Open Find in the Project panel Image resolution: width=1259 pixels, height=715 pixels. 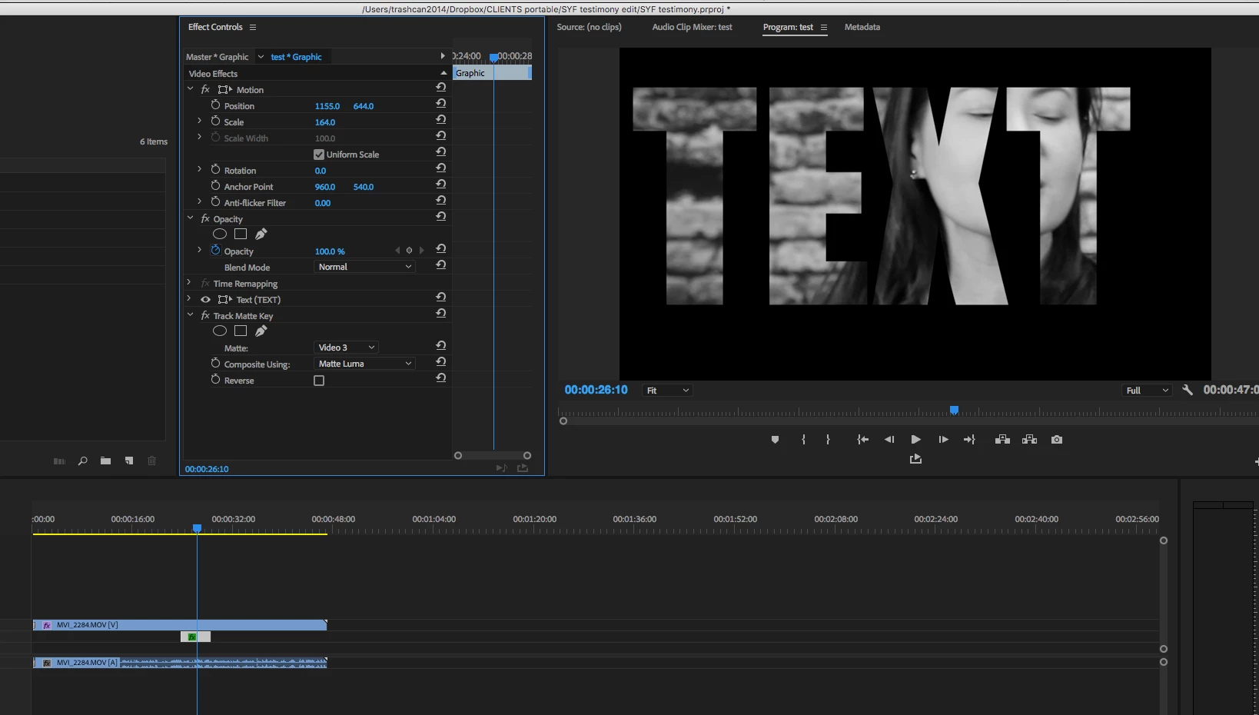pyautogui.click(x=82, y=461)
